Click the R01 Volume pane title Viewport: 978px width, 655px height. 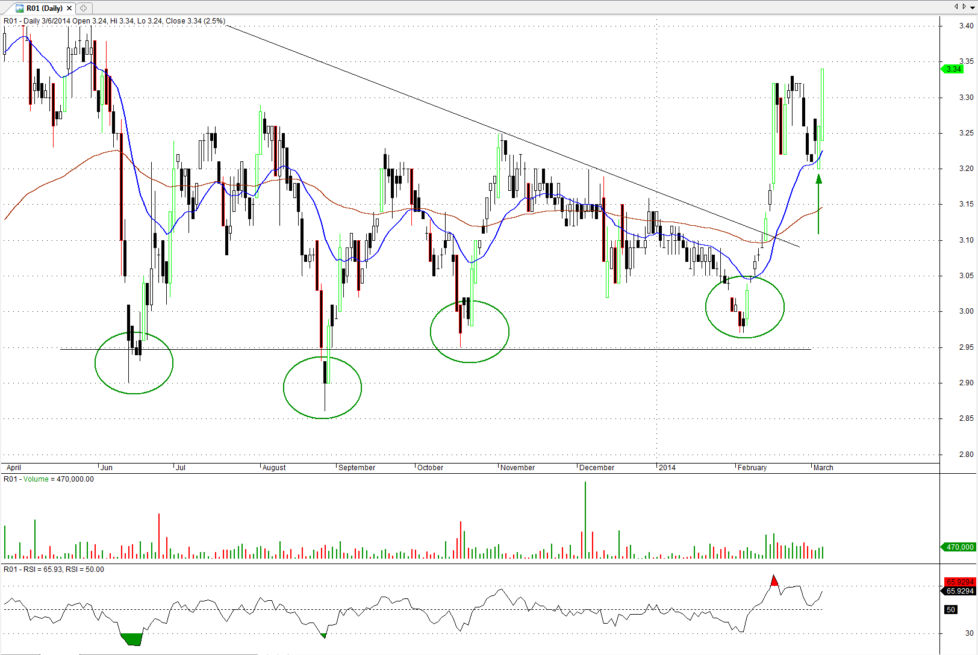tap(48, 479)
